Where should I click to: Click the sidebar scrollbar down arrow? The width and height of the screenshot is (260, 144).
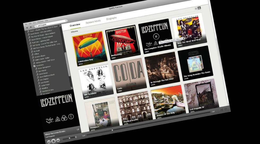pyautogui.click(x=72, y=88)
